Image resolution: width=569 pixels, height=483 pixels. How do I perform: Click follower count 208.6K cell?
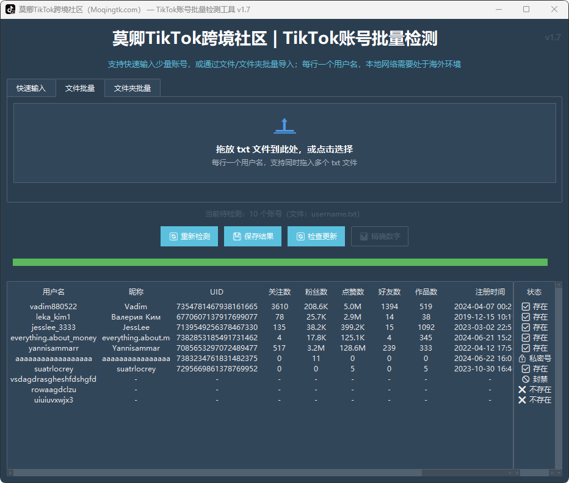(316, 307)
